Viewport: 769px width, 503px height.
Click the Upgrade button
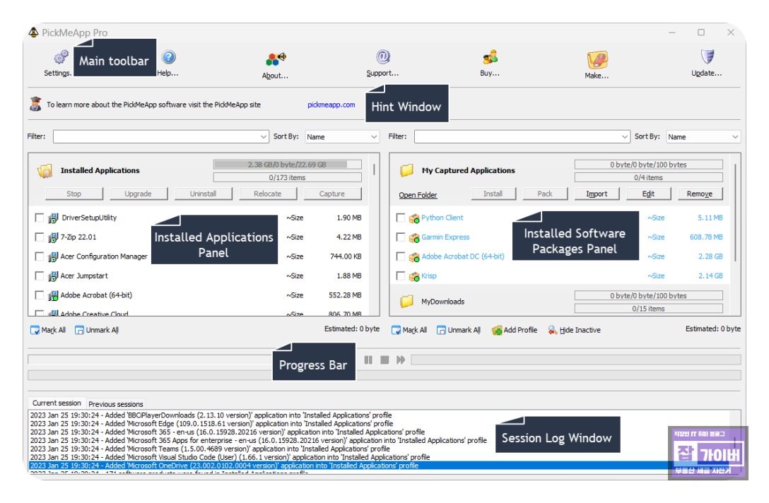click(x=139, y=194)
